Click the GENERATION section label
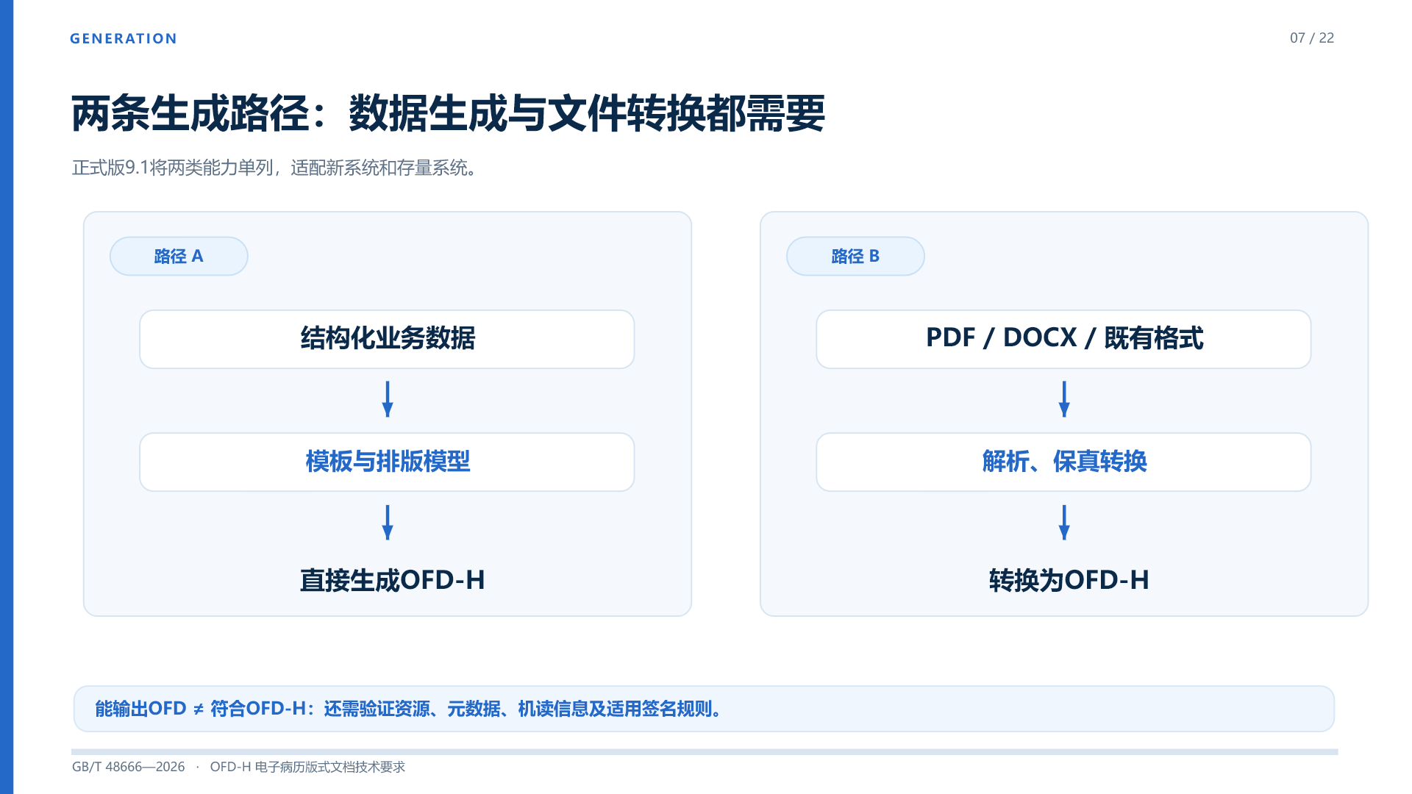This screenshot has height=794, width=1412. [x=124, y=38]
